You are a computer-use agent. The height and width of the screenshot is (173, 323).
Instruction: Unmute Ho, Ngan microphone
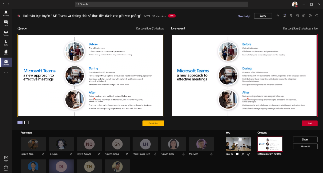click(71, 154)
